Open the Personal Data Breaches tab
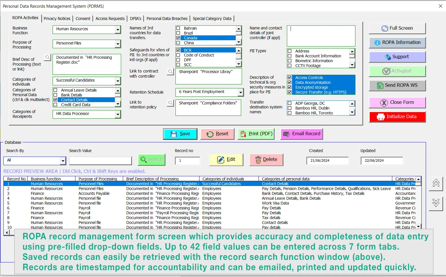The height and width of the screenshot is (277, 446). [x=167, y=18]
